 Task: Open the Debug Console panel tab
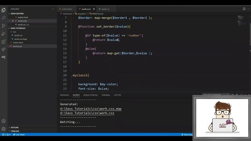(x=91, y=95)
